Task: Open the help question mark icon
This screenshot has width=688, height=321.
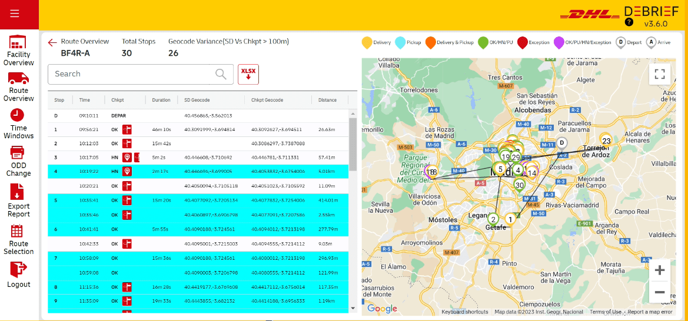Action: click(x=629, y=22)
